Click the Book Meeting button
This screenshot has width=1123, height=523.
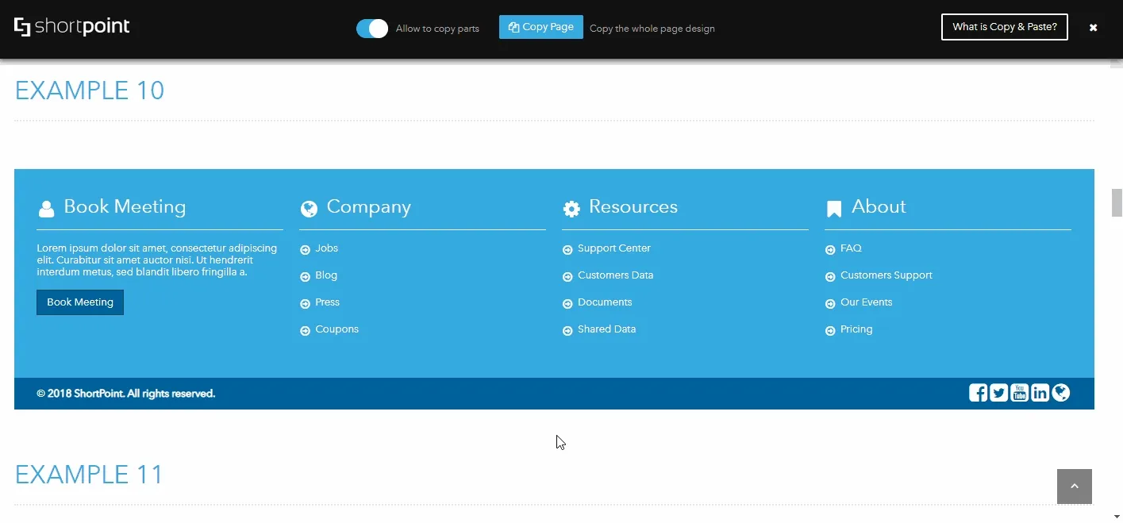point(80,302)
